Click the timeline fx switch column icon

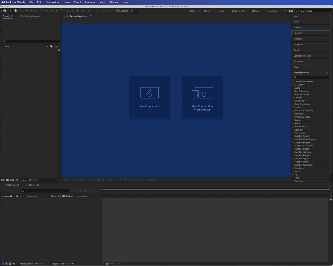pos(60,196)
